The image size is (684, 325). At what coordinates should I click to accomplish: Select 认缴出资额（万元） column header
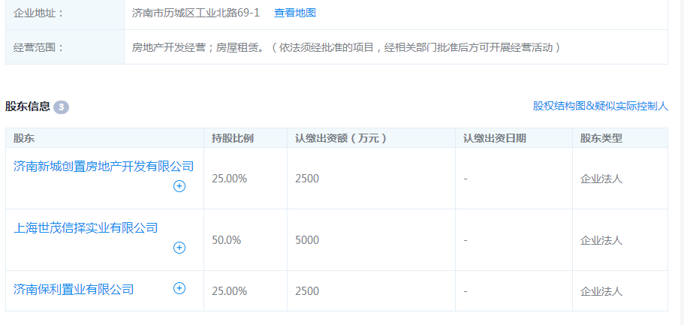point(341,138)
